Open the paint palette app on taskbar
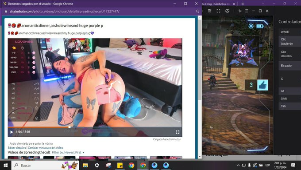This screenshot has height=170, width=301. (x=108, y=165)
